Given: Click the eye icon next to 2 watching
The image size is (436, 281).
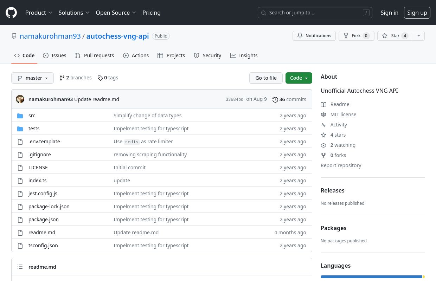Looking at the screenshot, I should (x=323, y=145).
